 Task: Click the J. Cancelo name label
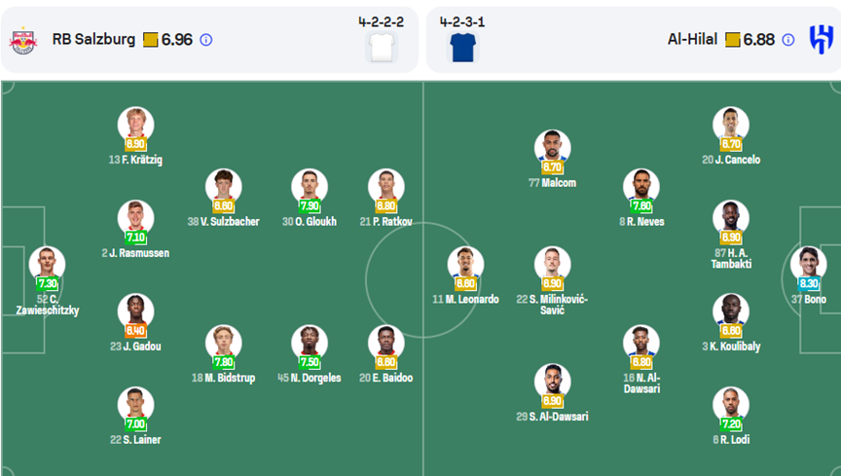point(731,160)
